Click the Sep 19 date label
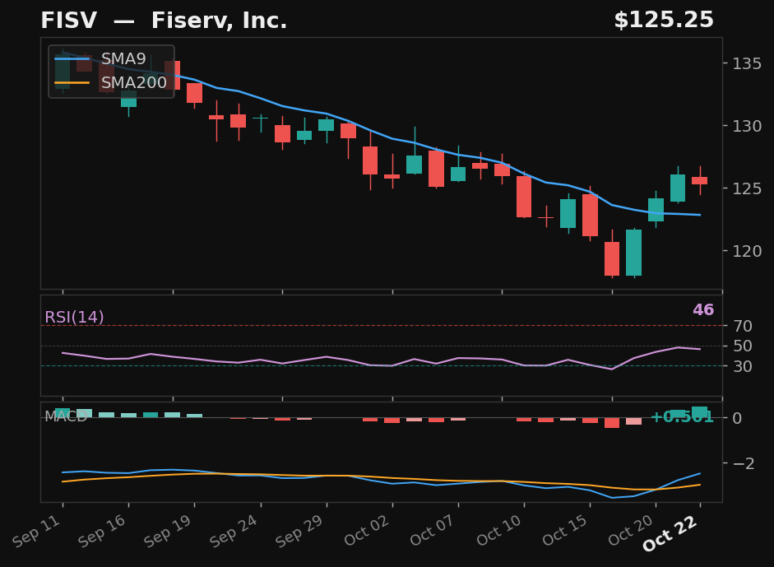This screenshot has height=567, width=774. point(169,531)
